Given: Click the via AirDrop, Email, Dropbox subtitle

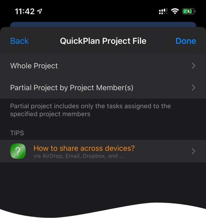Looking at the screenshot, I should (79, 156).
